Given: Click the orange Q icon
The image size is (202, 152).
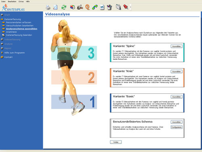Looking at the screenshot, I should (88, 7).
